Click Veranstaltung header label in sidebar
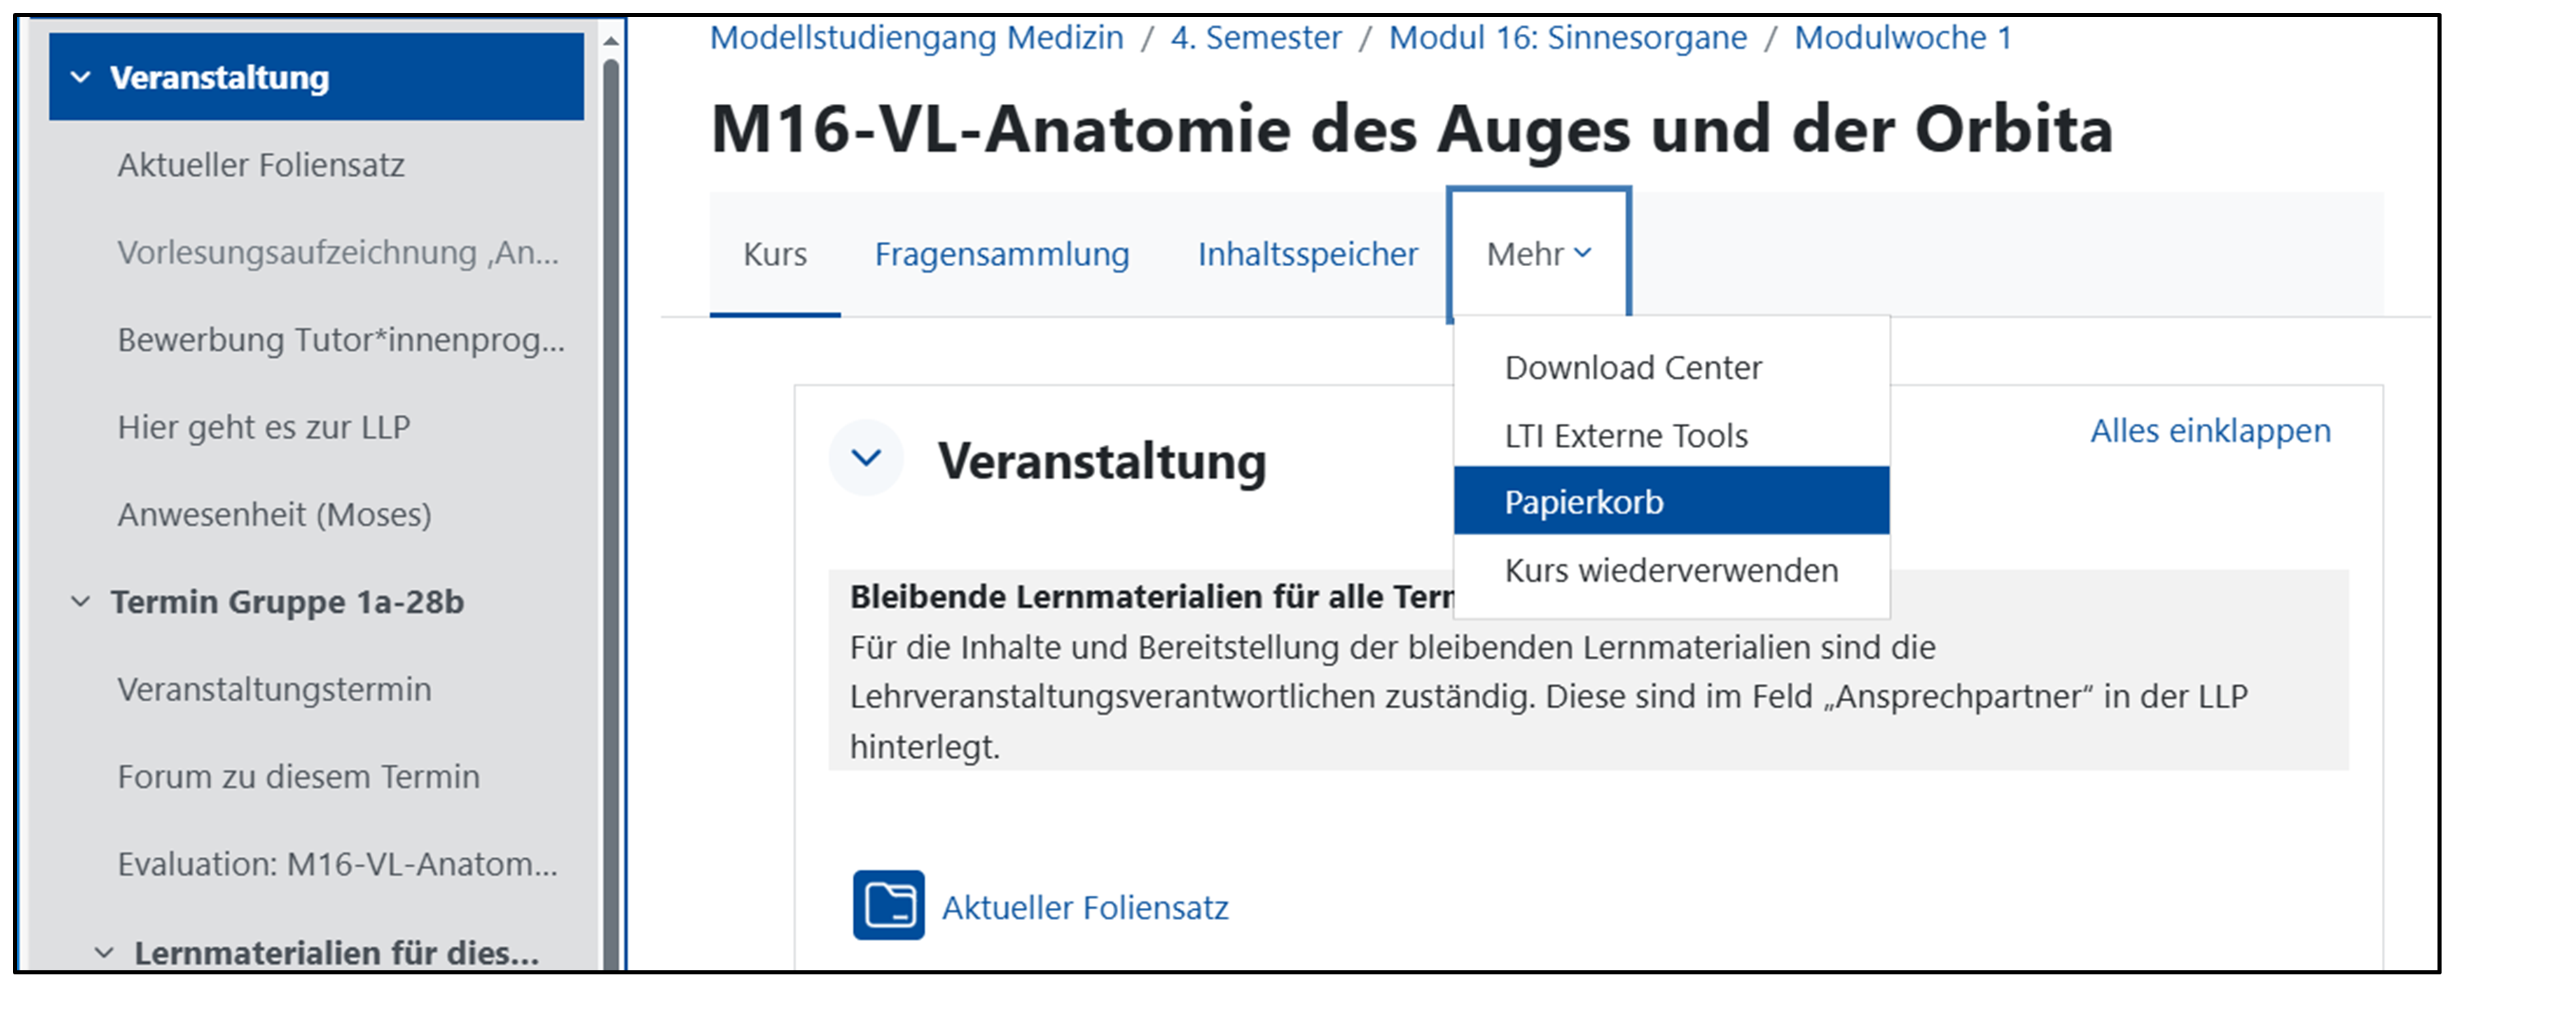The image size is (2576, 1028). (219, 77)
